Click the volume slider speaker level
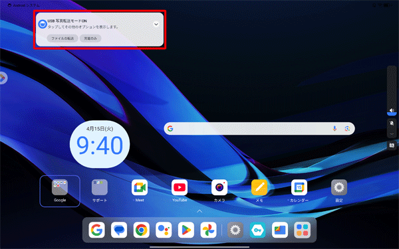This screenshot has width=399, height=249. click(392, 91)
